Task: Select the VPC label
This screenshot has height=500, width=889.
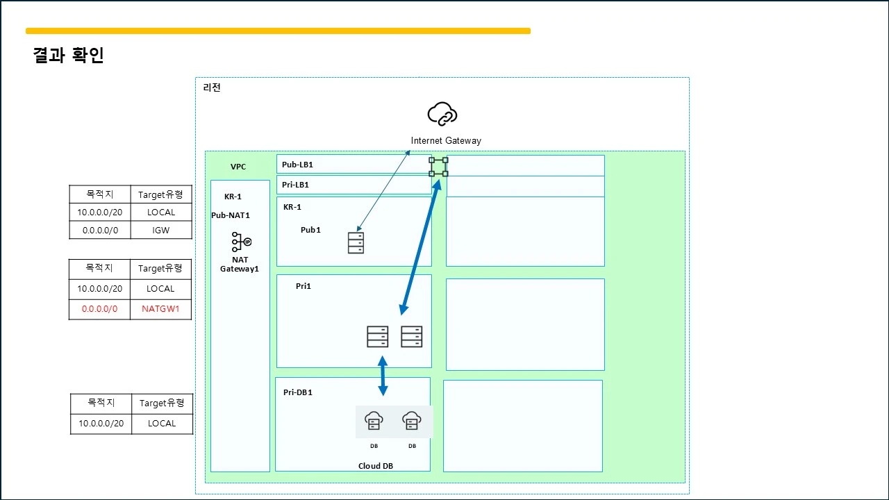Action: (238, 167)
